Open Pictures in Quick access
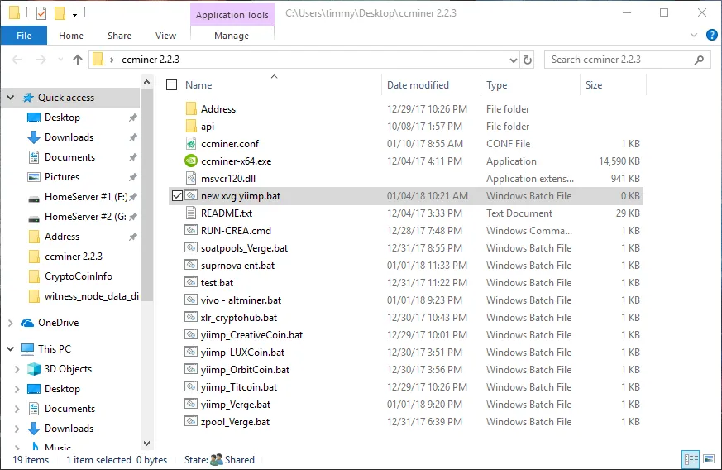This screenshot has height=470, width=722. [x=62, y=177]
